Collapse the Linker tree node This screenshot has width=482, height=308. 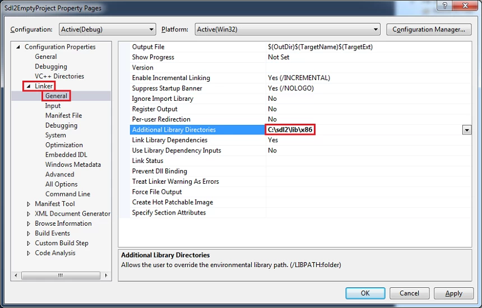point(29,86)
